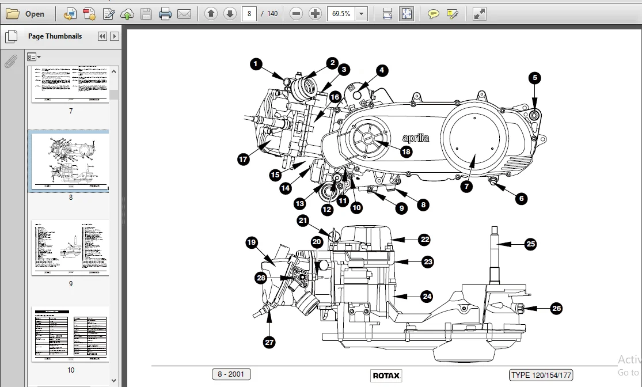
Task: Click the Create PDF from file icon
Action: pyautogui.click(x=70, y=14)
